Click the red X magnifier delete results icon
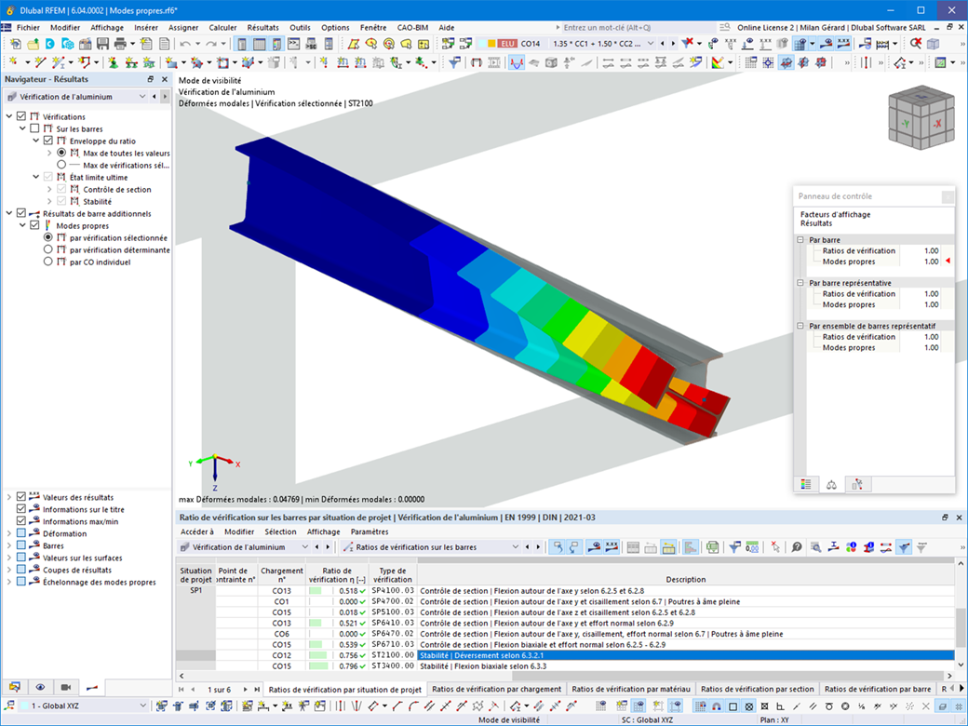The height and width of the screenshot is (726, 968). click(916, 43)
